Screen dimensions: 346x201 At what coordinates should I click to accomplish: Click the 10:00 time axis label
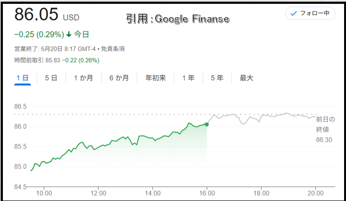coord(44,193)
